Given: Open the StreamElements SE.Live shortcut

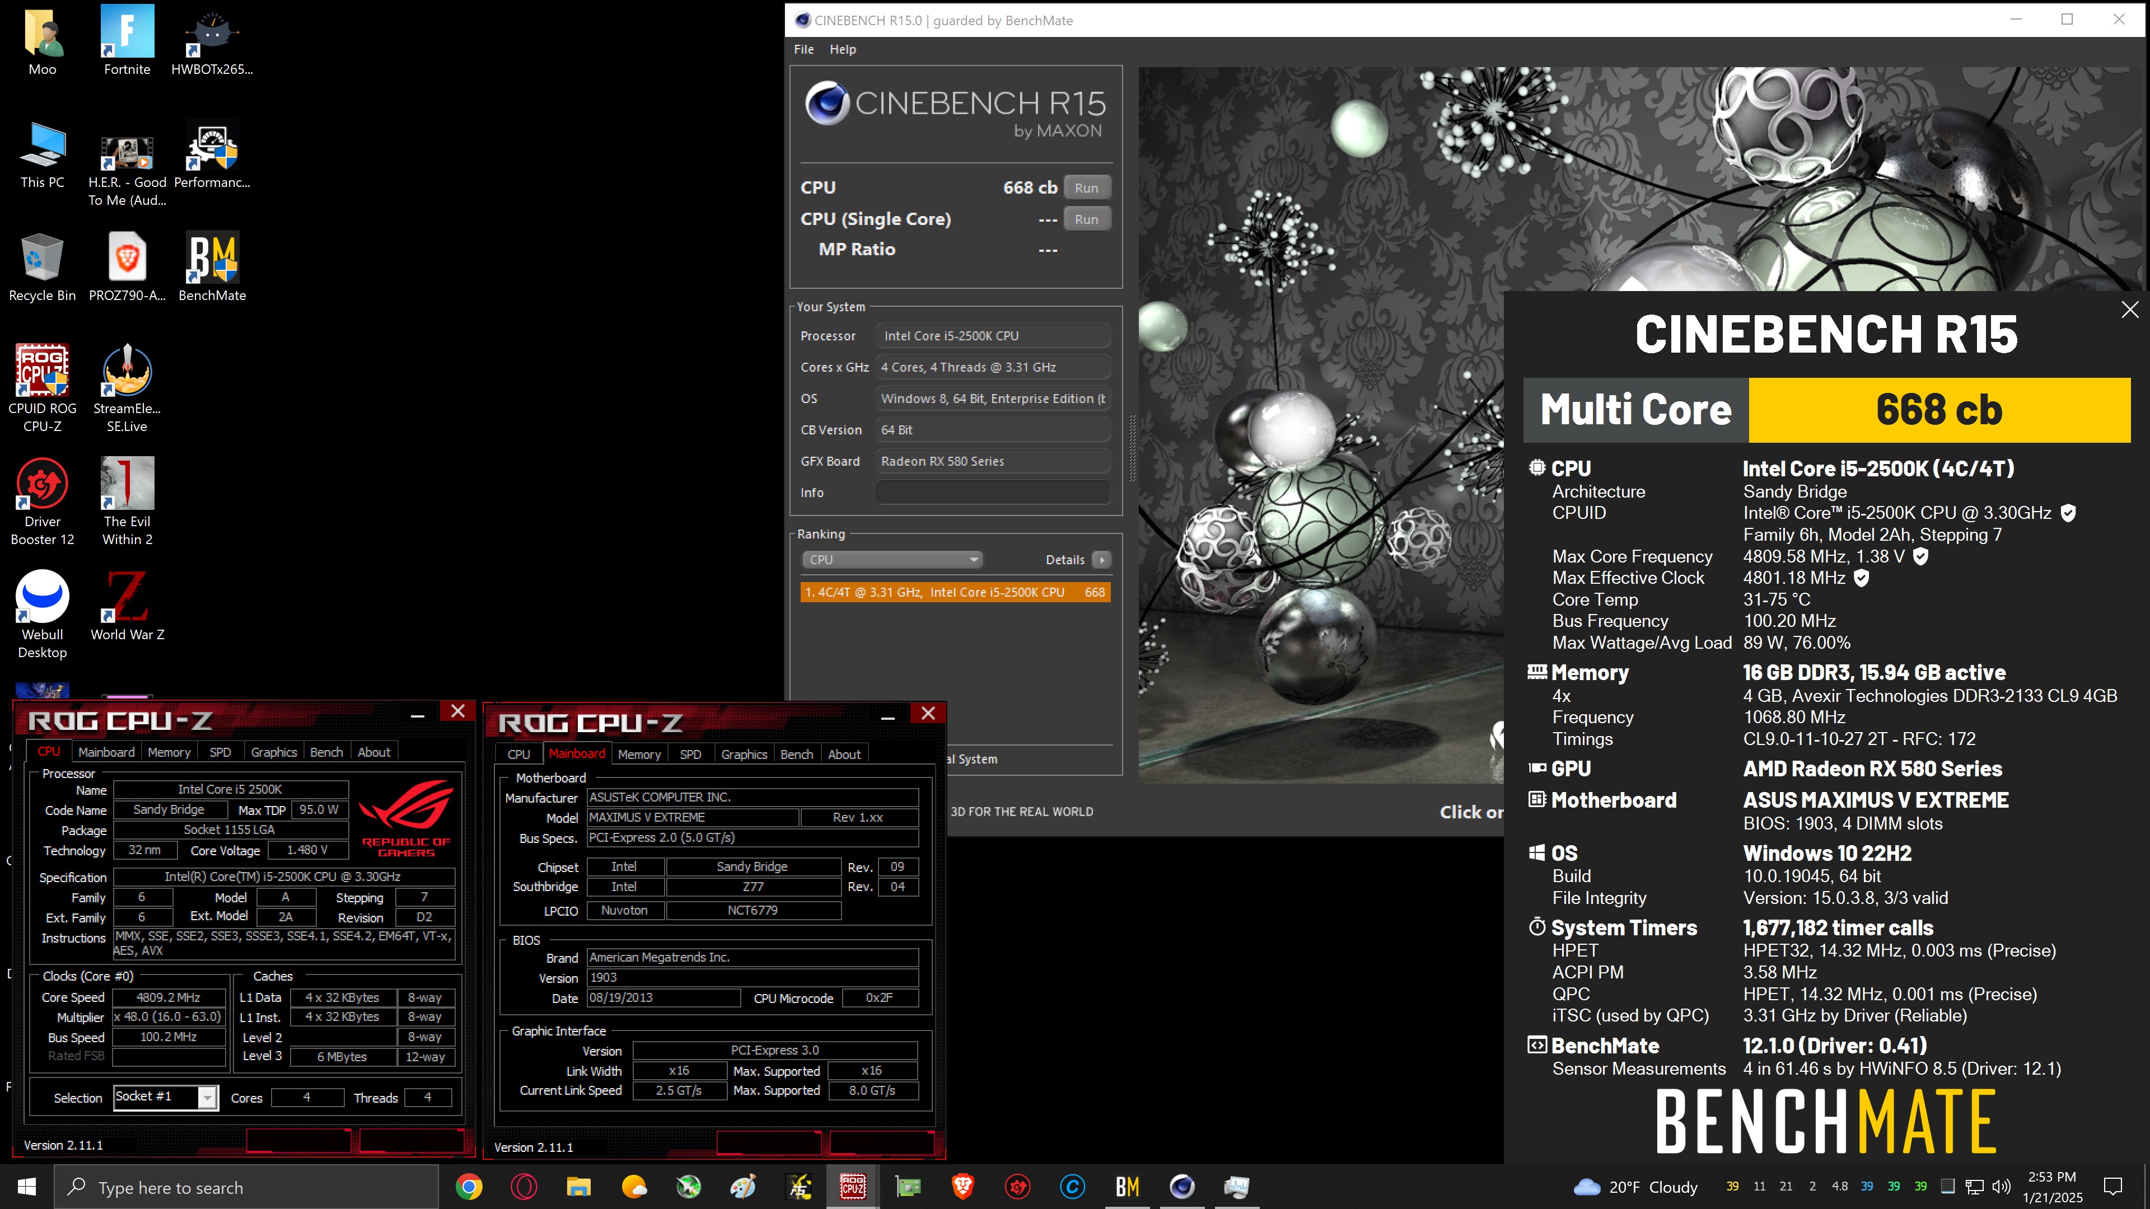Looking at the screenshot, I should point(127,389).
